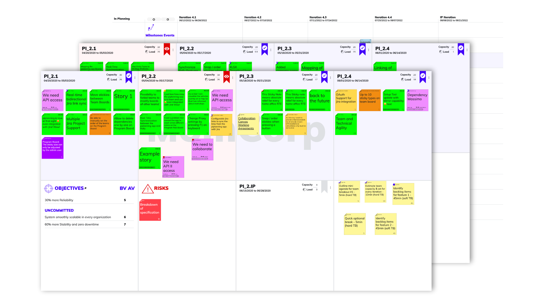Click the grey bookmark ribbon in PI_2.IP
The image size is (544, 306).
click(x=324, y=187)
